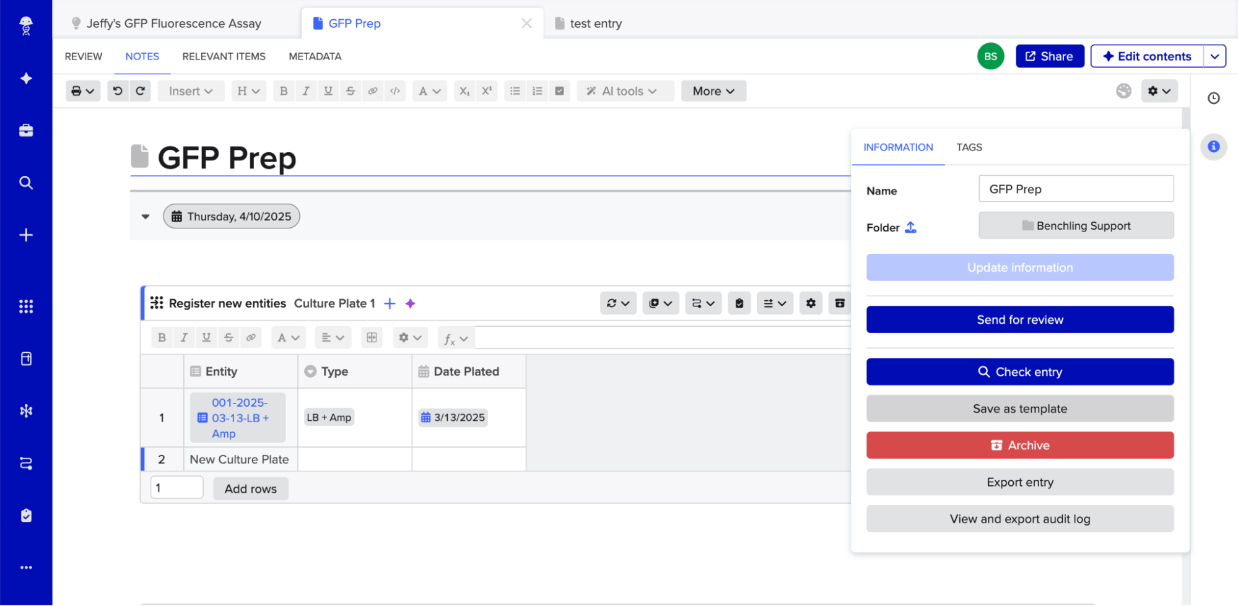Image resolution: width=1238 pixels, height=606 pixels.
Task: Toggle strikethrough in the main editor toolbar
Action: 351,91
